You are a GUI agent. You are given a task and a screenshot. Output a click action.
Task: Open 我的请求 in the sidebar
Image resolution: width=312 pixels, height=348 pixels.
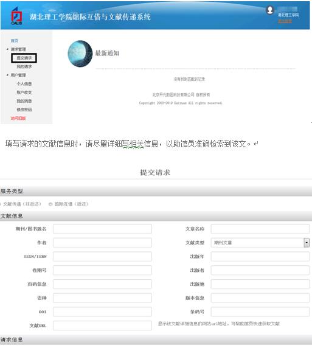pos(24,66)
